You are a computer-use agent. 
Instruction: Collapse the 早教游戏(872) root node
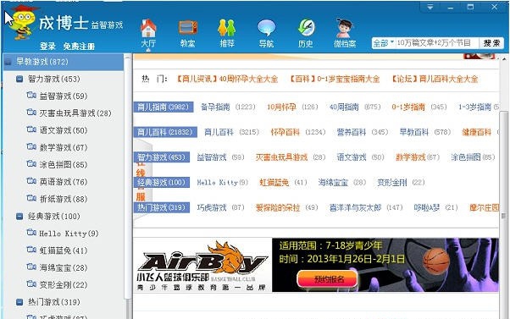click(x=8, y=62)
